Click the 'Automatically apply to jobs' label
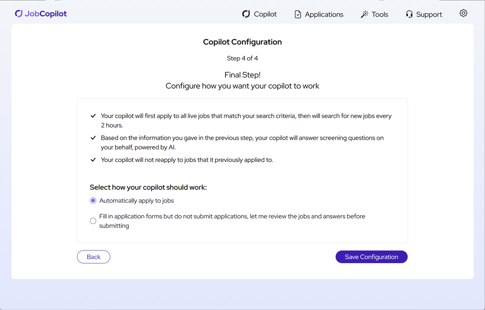This screenshot has width=485, height=310. coord(136,201)
